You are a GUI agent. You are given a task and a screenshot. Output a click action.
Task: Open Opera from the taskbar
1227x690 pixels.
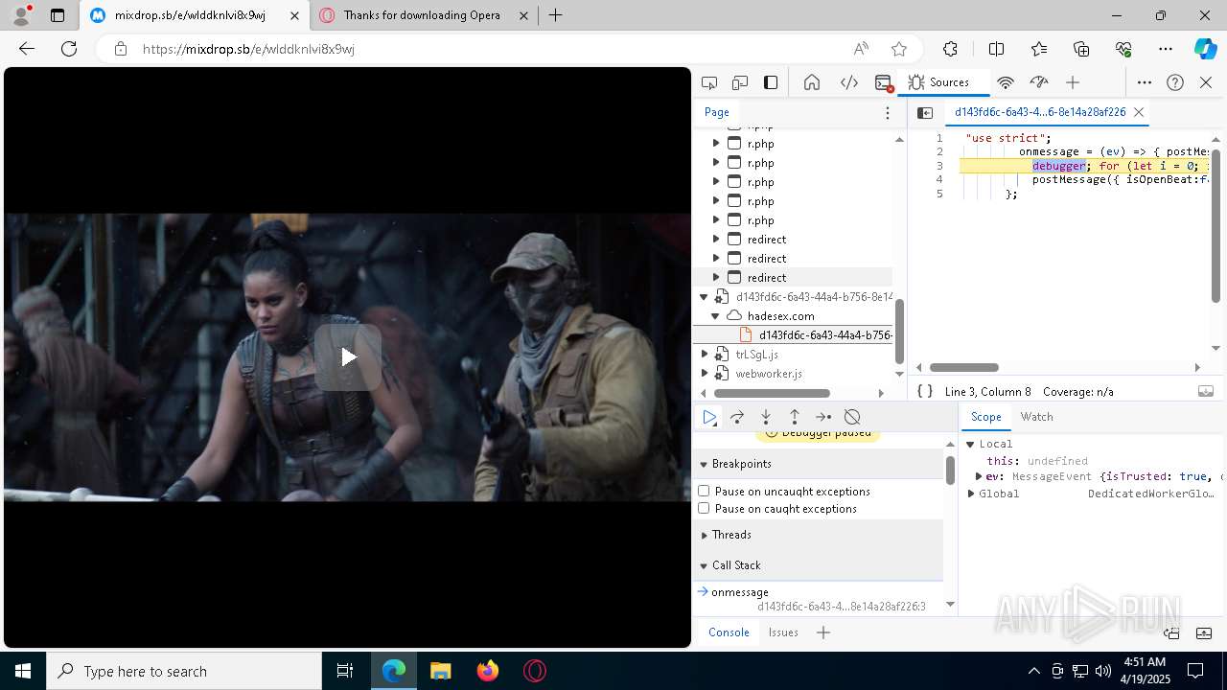[535, 671]
